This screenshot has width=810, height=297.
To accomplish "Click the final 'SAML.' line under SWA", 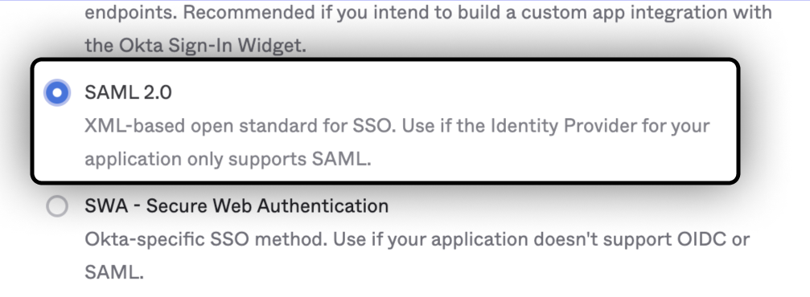I will 114,272.
